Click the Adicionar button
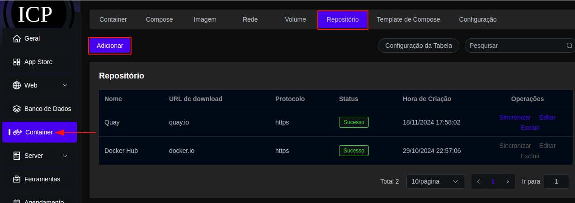Viewport: 575px width, 203px height. pyautogui.click(x=110, y=46)
